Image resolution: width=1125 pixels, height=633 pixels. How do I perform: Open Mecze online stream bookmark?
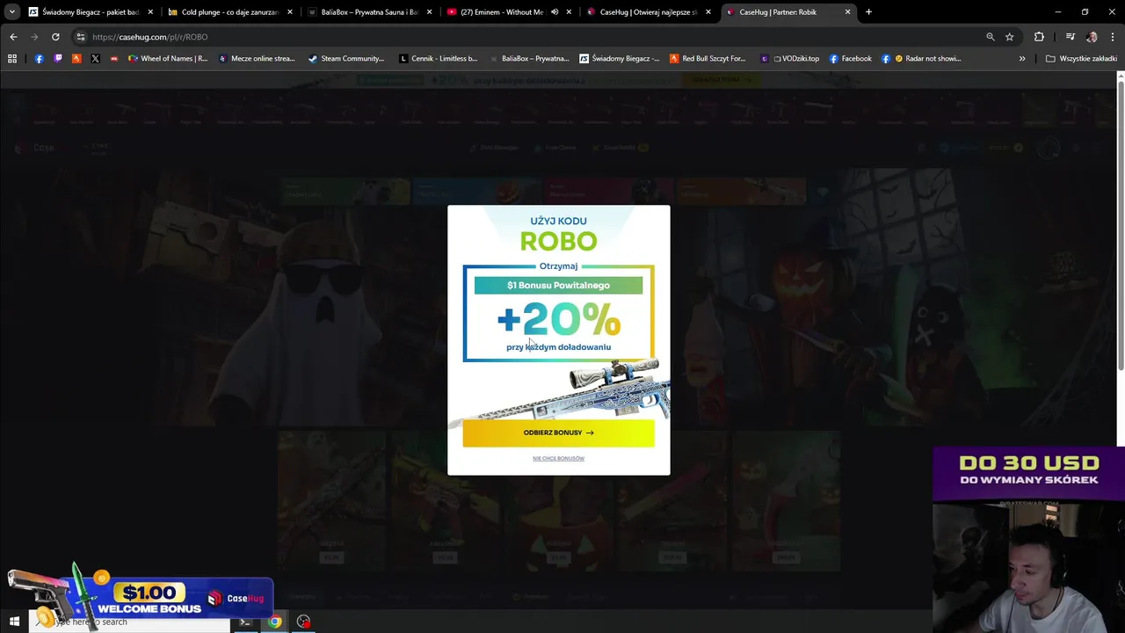point(256,59)
